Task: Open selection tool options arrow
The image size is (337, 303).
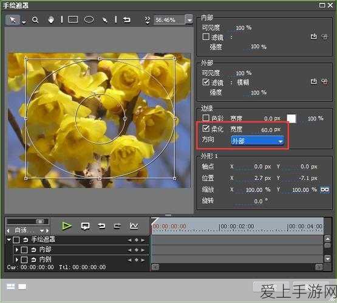Action: point(24,22)
